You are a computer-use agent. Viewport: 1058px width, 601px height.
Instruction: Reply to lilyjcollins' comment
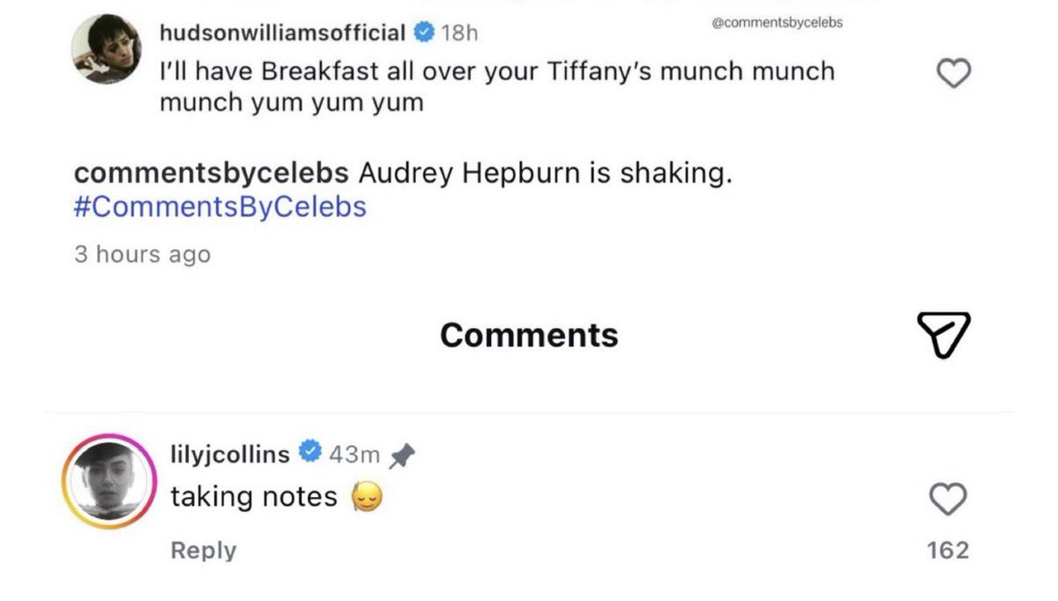coord(204,551)
